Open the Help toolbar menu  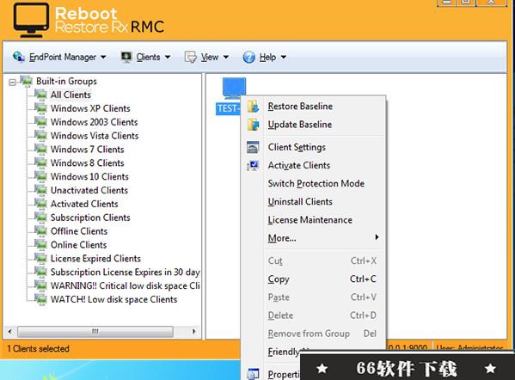point(265,57)
